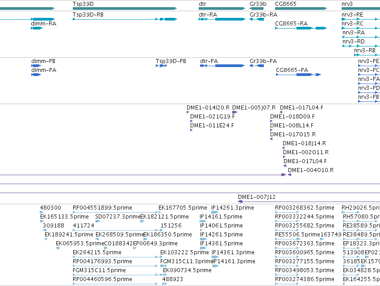Open the DME1-007J12 BAC clone

257,197
